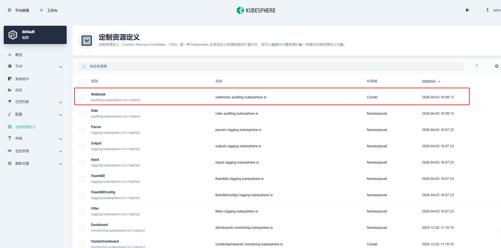The image size is (501, 248).
Task: Open the Rule CRD link
Action: pos(94,111)
